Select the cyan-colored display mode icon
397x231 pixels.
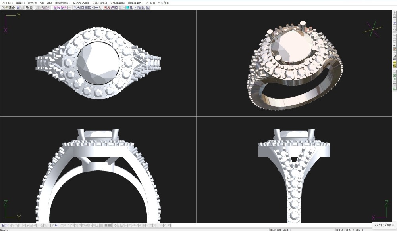click(x=128, y=7)
